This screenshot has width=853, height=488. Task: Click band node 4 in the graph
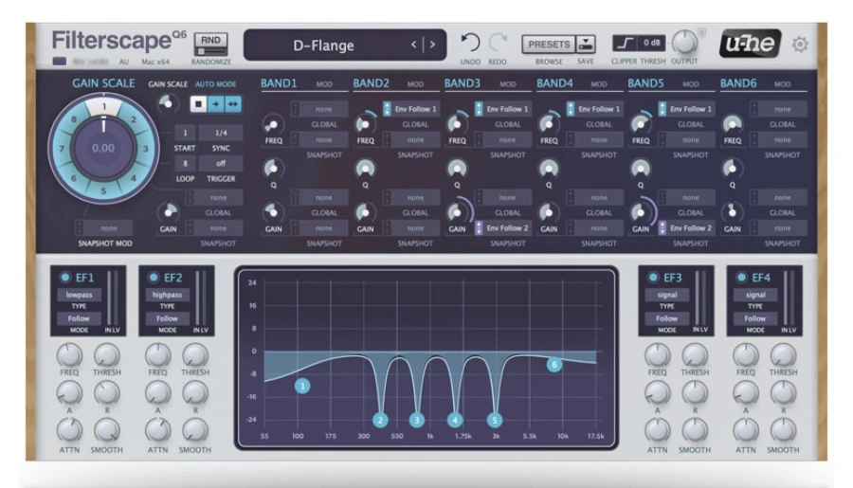(455, 420)
